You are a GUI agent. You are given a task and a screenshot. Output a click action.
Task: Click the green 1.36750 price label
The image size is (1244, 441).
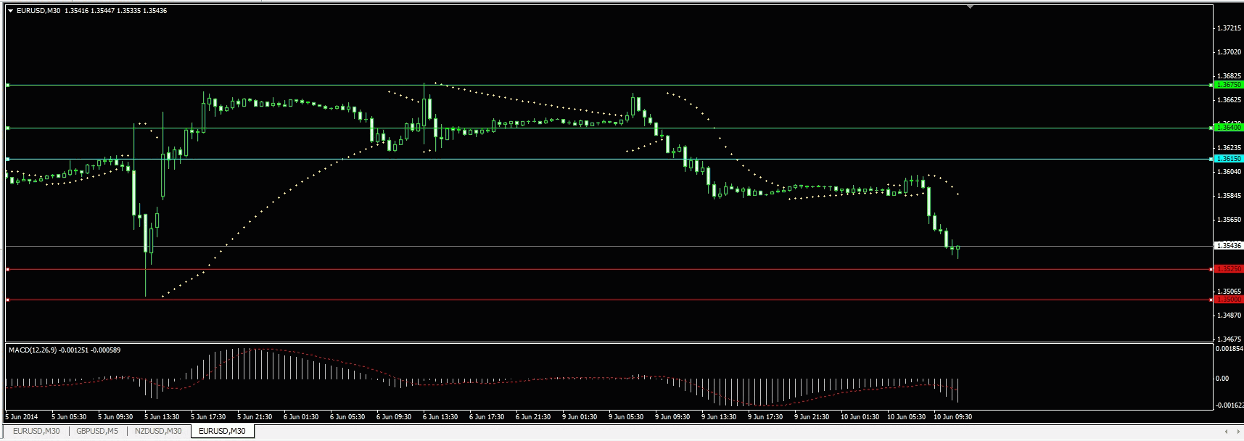1229,85
